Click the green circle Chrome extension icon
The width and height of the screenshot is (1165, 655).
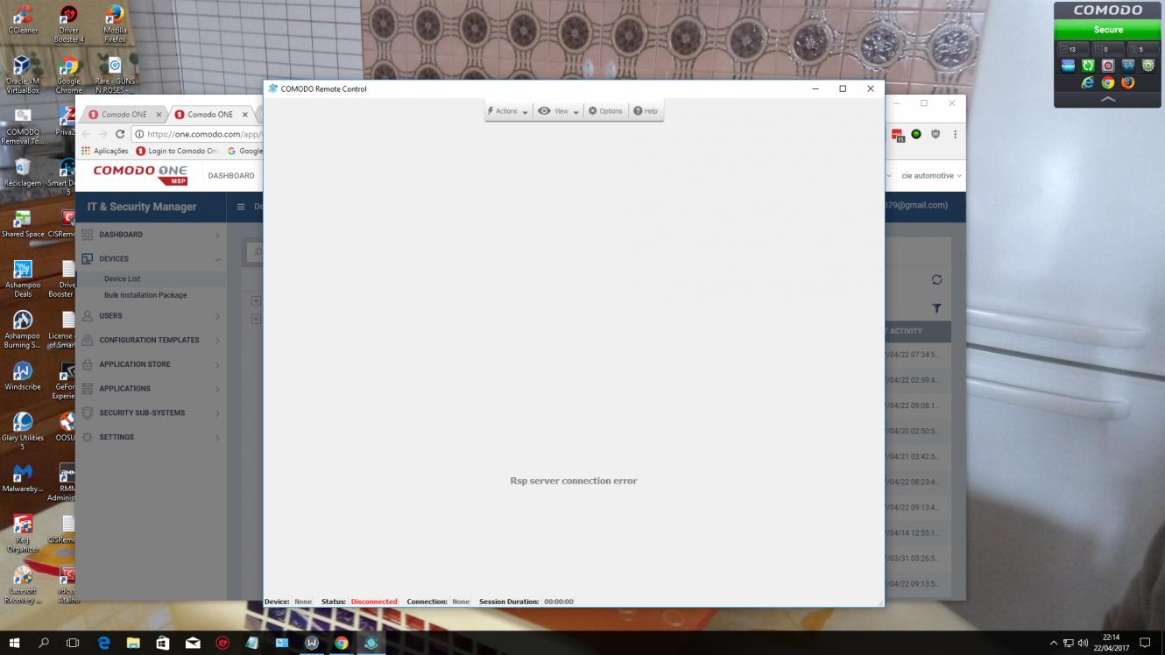point(916,134)
